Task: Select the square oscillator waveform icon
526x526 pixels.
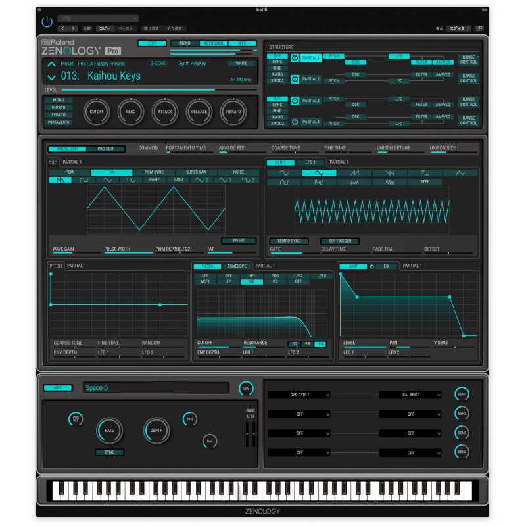Action: click(84, 180)
